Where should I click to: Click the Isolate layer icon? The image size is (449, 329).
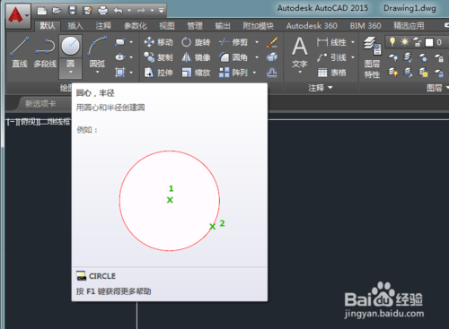pos(408,57)
